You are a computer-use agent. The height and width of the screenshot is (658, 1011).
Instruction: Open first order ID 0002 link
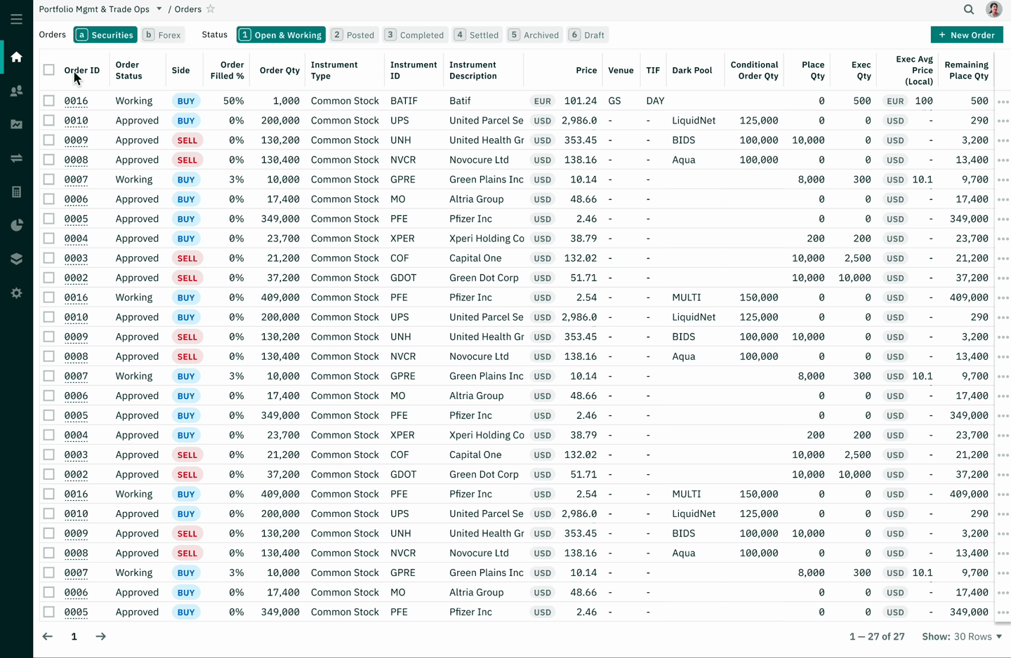(76, 278)
